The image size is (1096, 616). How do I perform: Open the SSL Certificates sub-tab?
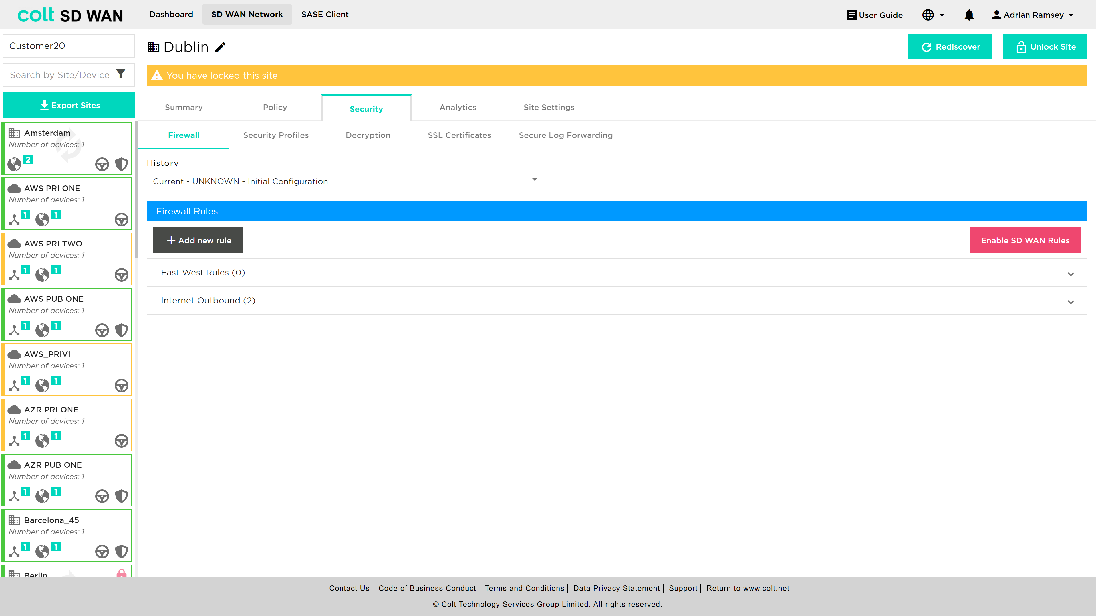[x=460, y=135]
